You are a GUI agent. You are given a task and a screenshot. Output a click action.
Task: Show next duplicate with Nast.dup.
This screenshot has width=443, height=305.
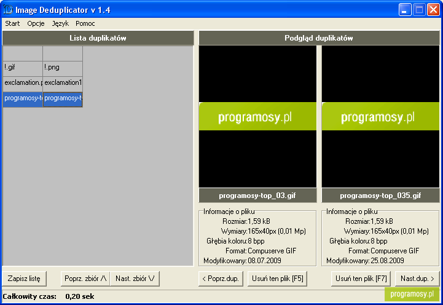[x=417, y=279]
